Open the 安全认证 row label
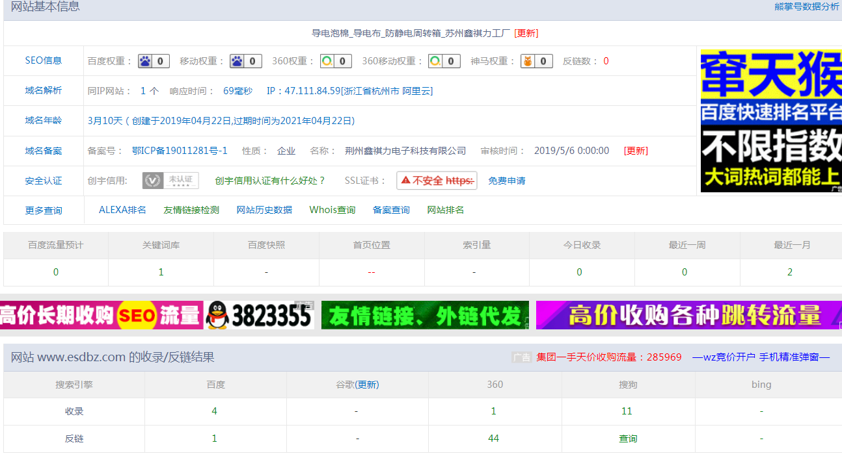Viewport: 842px width, 458px height. coord(44,181)
